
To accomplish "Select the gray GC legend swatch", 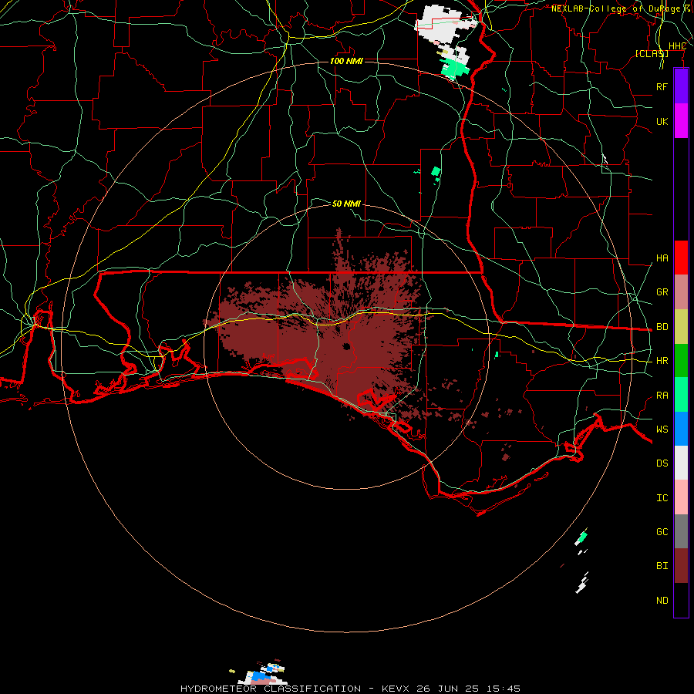I will coord(681,531).
